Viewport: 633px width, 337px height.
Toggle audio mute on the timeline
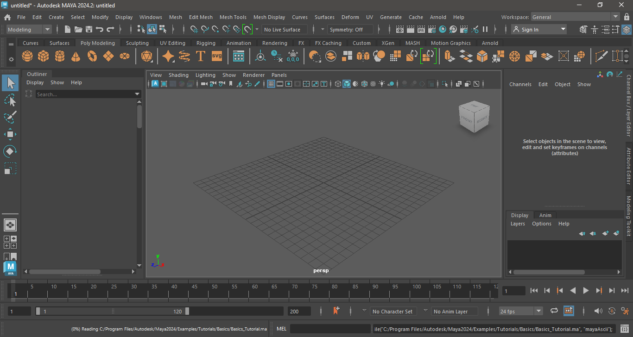point(598,311)
